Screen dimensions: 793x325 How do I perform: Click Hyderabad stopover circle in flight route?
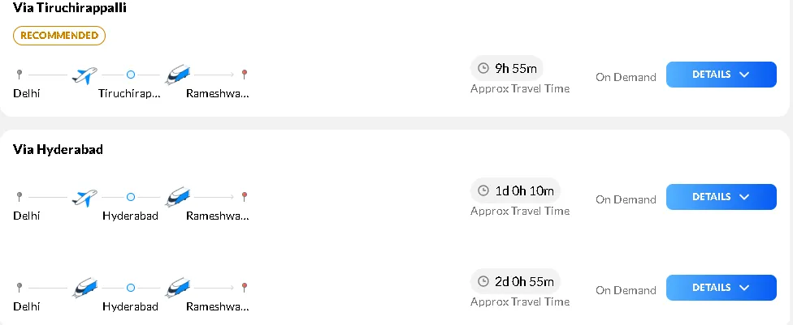pos(131,197)
